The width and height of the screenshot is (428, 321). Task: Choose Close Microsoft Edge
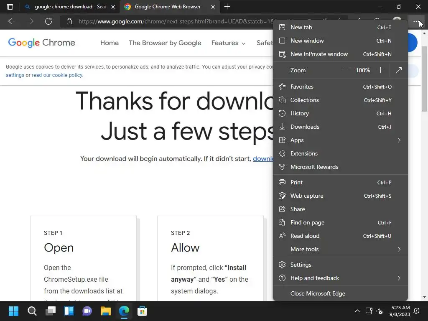coord(340,293)
